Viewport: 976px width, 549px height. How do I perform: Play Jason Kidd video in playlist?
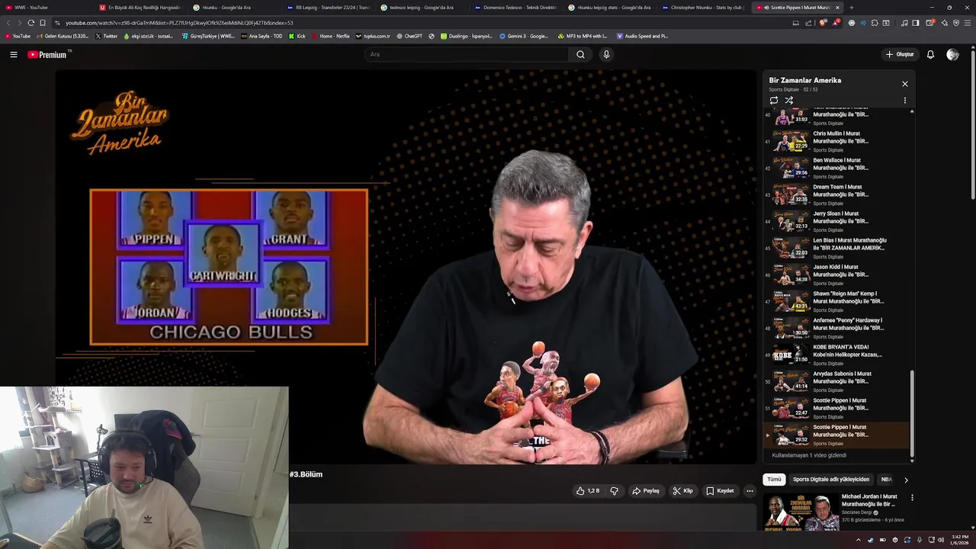point(837,274)
